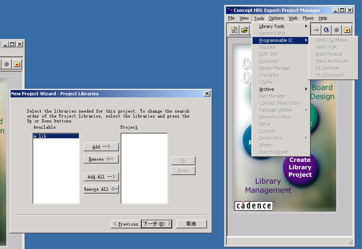Image resolution: width=362 pixels, height=249 pixels.
Task: Click the Add --> button
Action: pyautogui.click(x=101, y=147)
